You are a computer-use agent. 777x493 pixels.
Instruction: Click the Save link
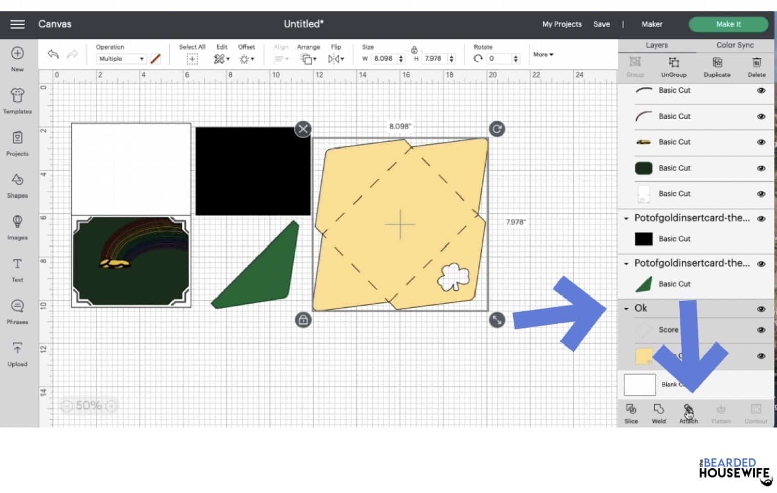pyautogui.click(x=601, y=24)
